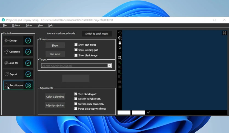This screenshot has height=133, width=229.
Task: Uncheck Turn blending off checkbox
Action: pyautogui.click(x=76, y=94)
